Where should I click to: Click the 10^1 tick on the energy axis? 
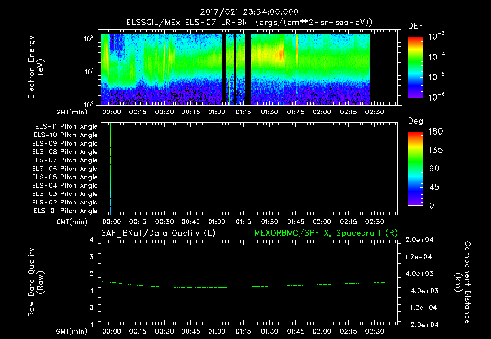tap(89, 72)
